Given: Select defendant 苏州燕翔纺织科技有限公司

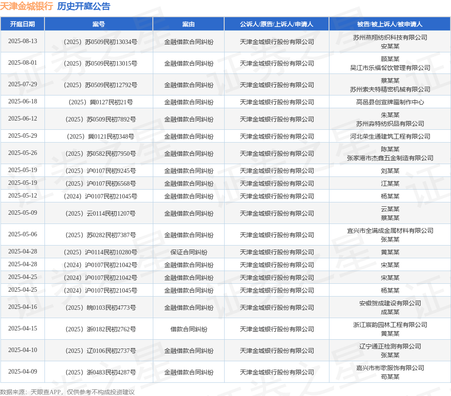Looking at the screenshot, I should click(390, 37).
